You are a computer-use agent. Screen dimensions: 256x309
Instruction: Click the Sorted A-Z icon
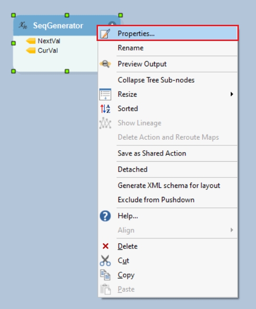click(105, 109)
